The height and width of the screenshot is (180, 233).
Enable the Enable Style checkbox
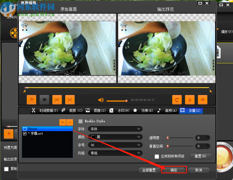(81, 121)
